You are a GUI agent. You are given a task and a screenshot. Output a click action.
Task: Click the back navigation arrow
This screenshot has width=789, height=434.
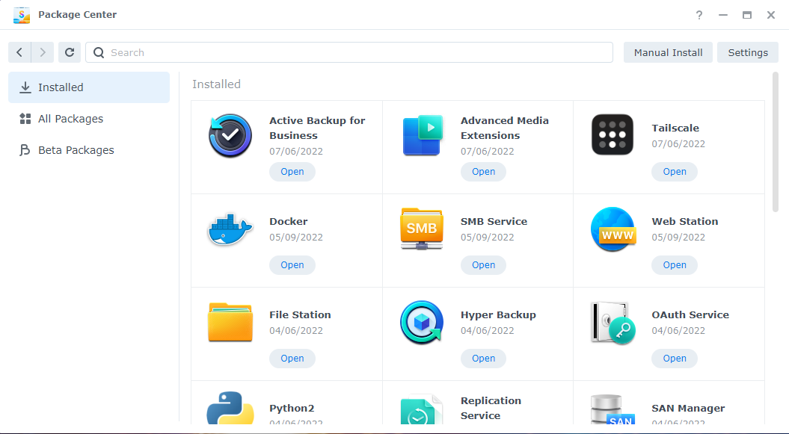pyautogui.click(x=19, y=52)
